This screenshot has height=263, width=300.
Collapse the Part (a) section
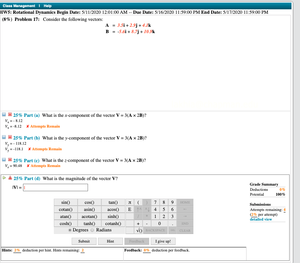pos(4,115)
